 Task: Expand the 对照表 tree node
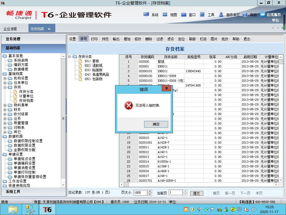5,128
